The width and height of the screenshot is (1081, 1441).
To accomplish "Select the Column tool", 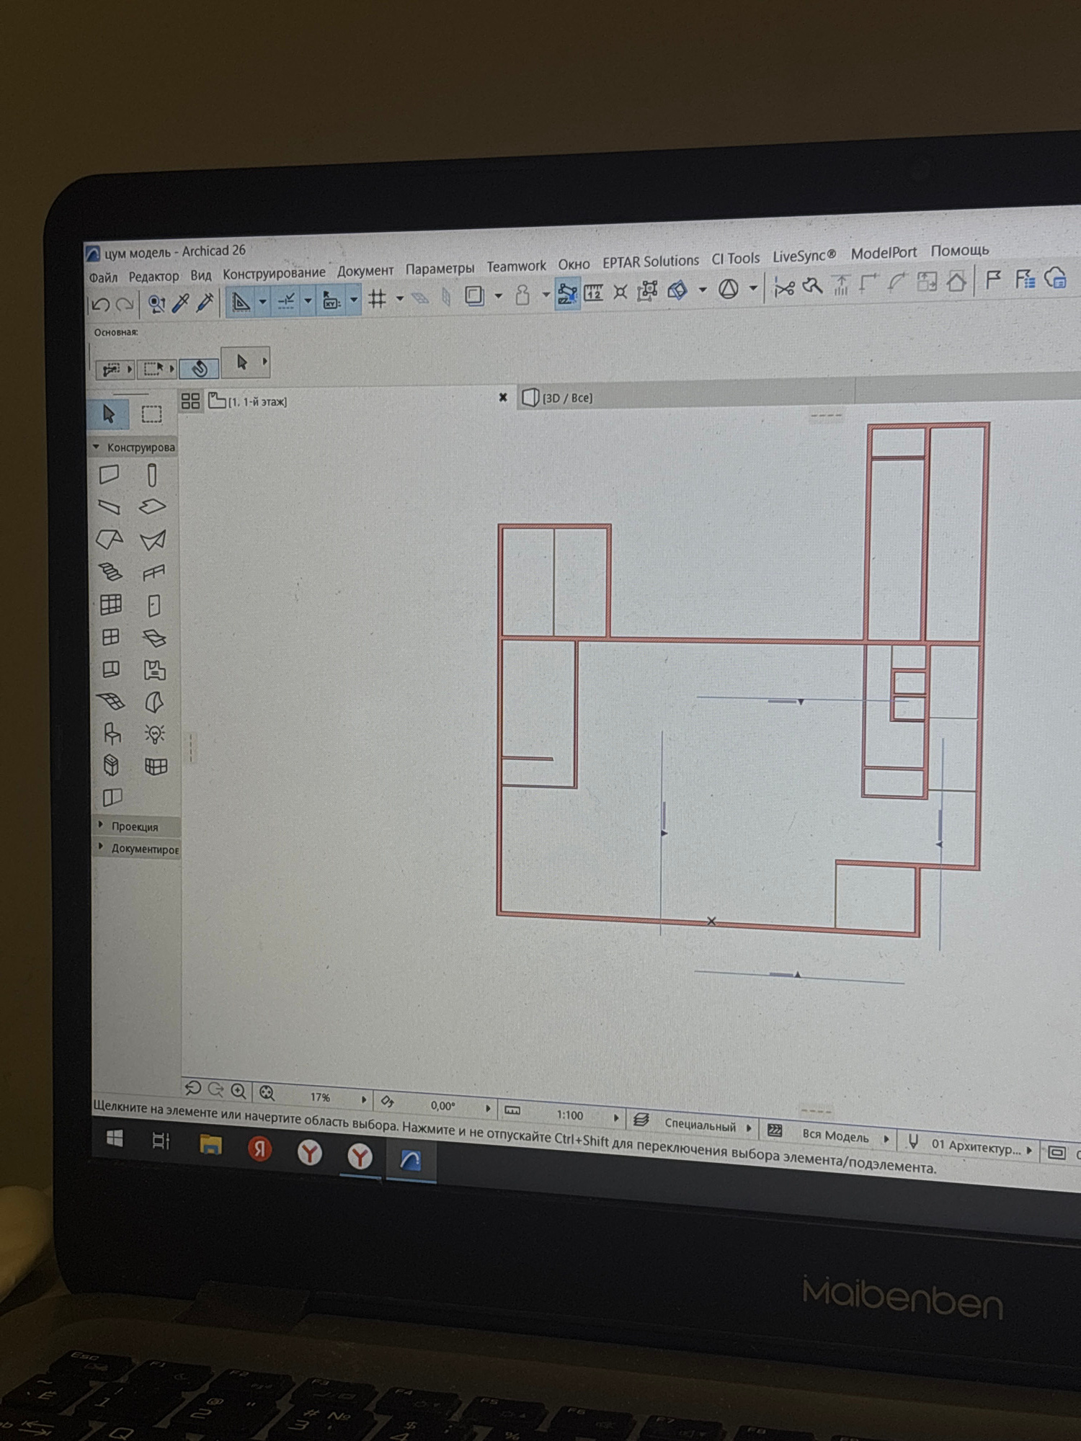I will (151, 476).
